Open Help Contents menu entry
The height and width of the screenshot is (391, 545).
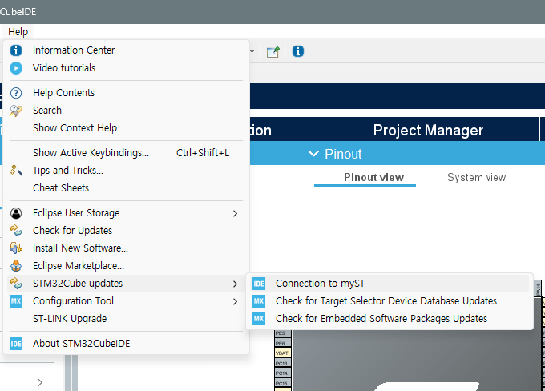coord(126,93)
